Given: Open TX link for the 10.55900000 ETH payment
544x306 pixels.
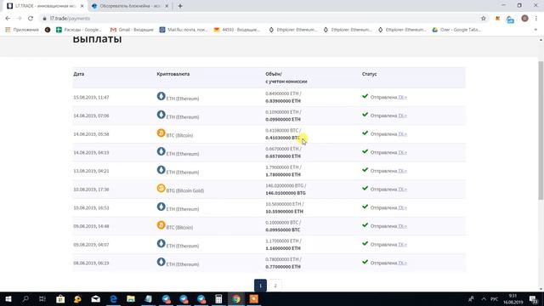Looking at the screenshot, I should (x=402, y=207).
